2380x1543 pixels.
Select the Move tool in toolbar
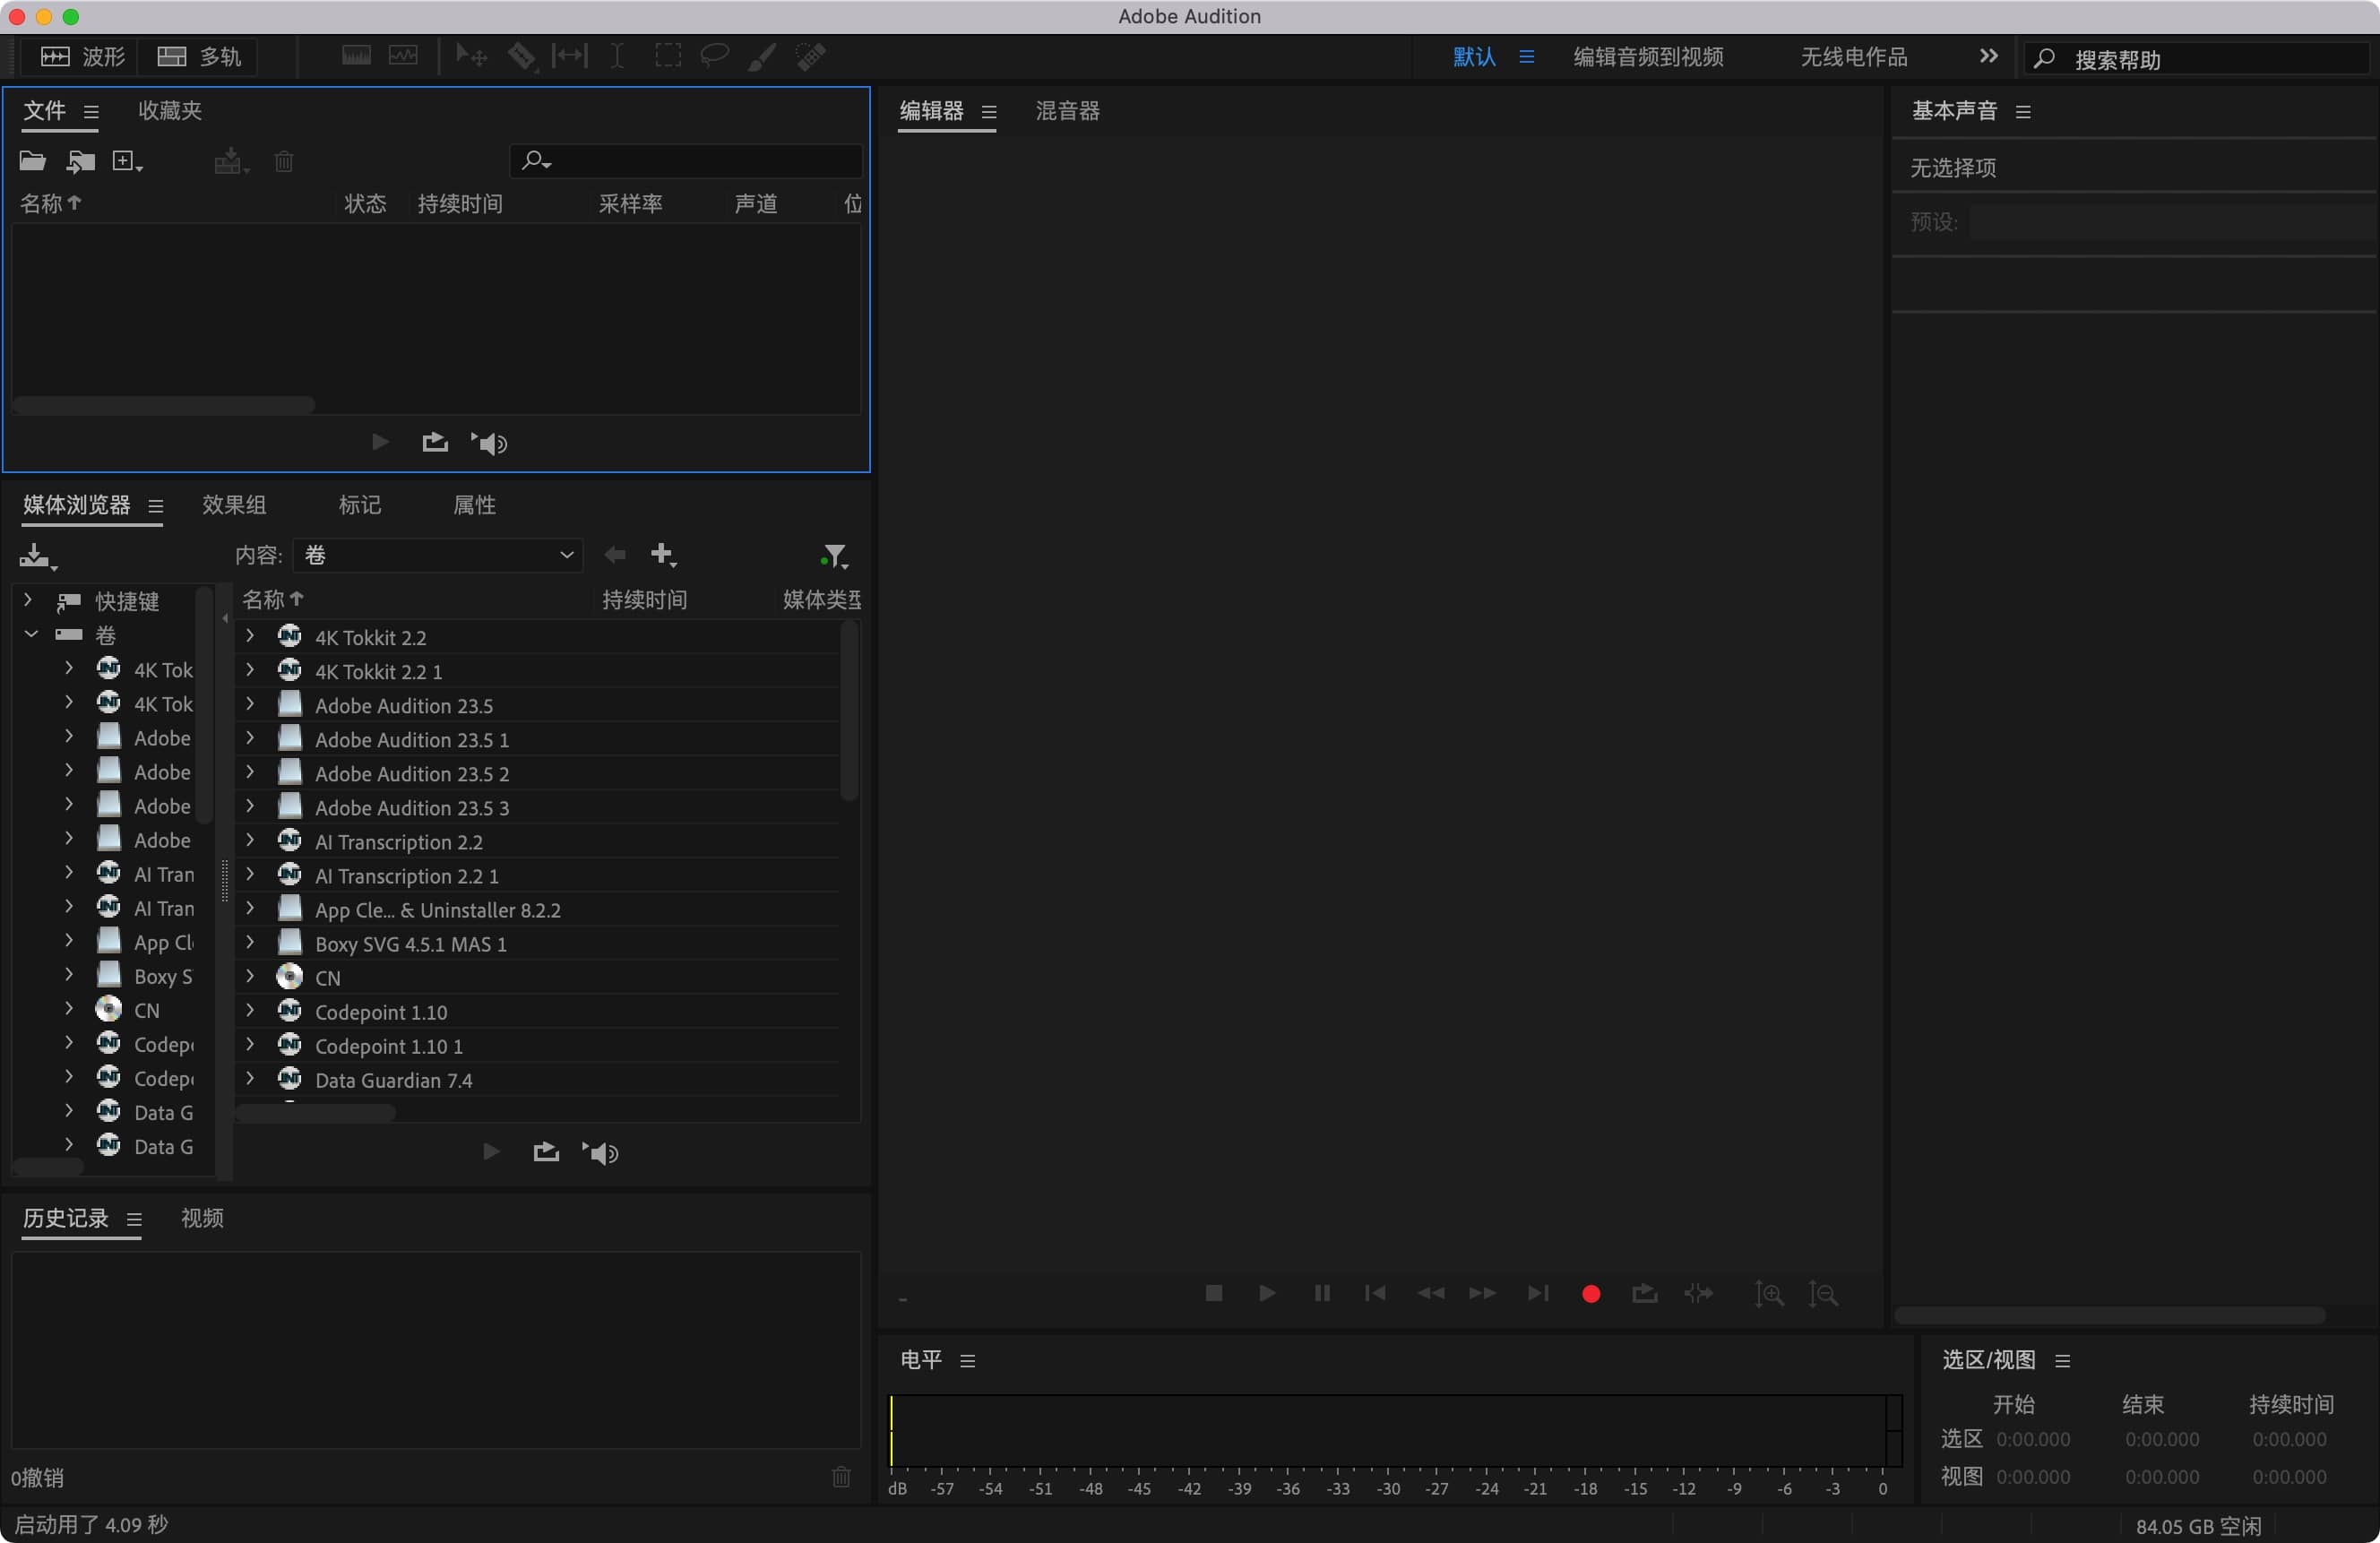471,56
